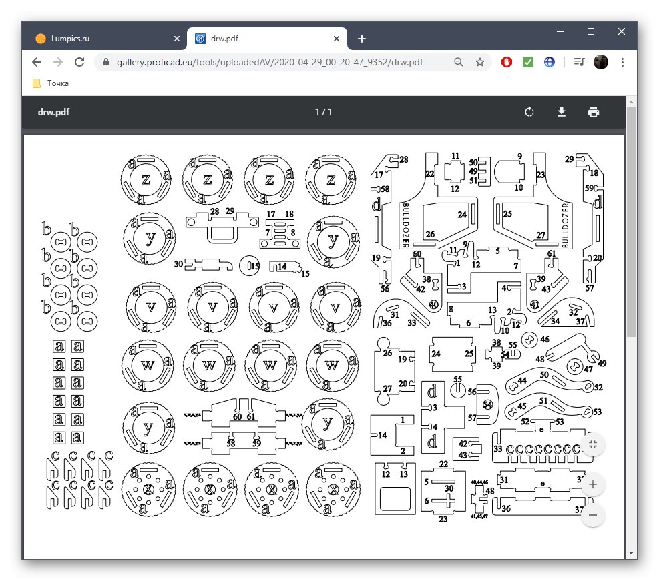The width and height of the screenshot is (659, 581).
Task: Click the green checkmark extension icon
Action: coord(527,61)
